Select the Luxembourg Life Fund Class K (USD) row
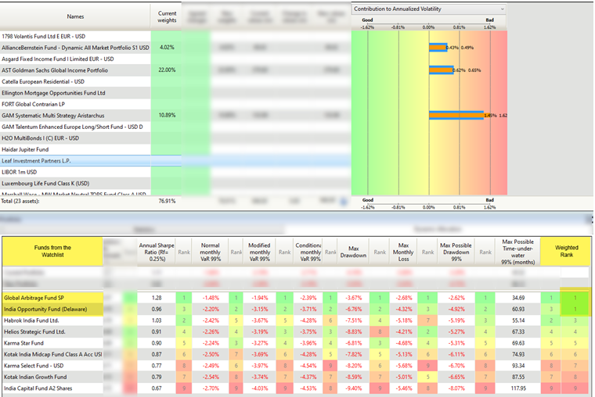 click(75, 184)
